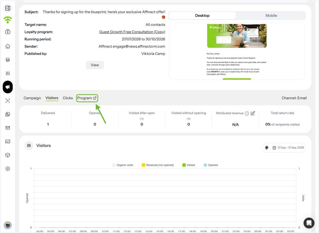
Task: Click the clock icon in the date range
Action: 267,148
